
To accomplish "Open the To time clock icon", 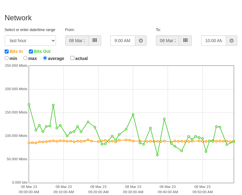I will (232, 41).
